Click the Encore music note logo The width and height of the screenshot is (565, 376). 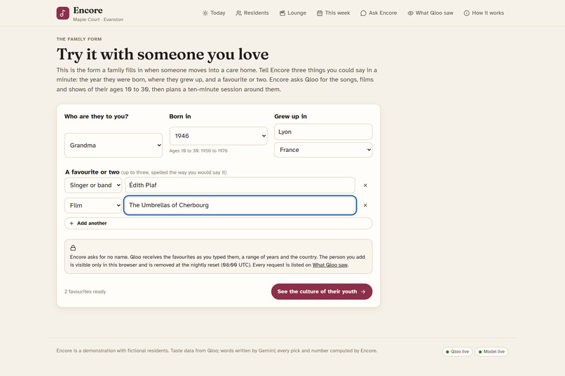coord(62,13)
